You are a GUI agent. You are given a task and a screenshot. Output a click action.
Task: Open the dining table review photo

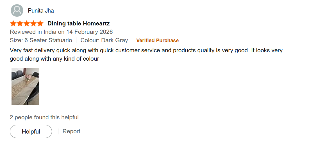click(25, 86)
